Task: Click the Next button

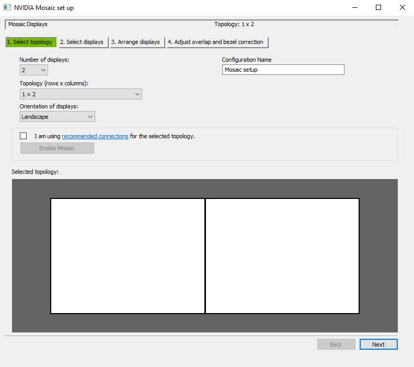Action: click(x=378, y=344)
